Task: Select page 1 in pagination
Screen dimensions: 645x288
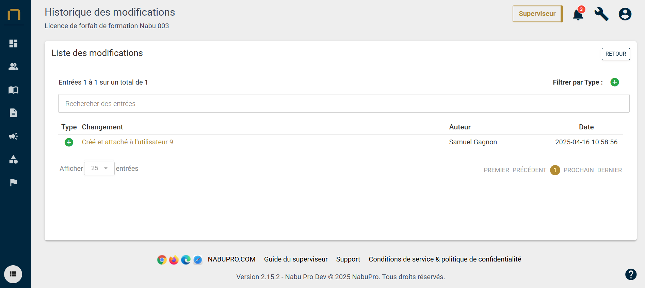Action: [x=555, y=170]
